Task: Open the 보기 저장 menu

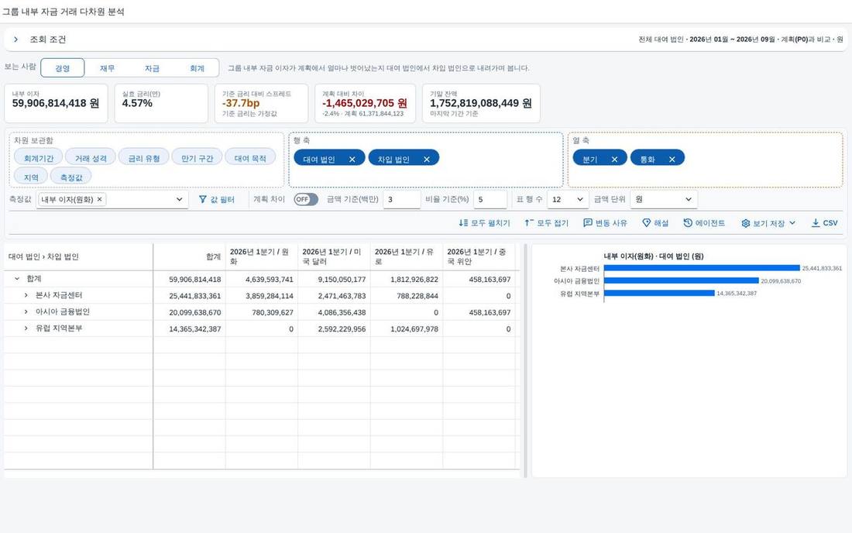Action: click(768, 223)
